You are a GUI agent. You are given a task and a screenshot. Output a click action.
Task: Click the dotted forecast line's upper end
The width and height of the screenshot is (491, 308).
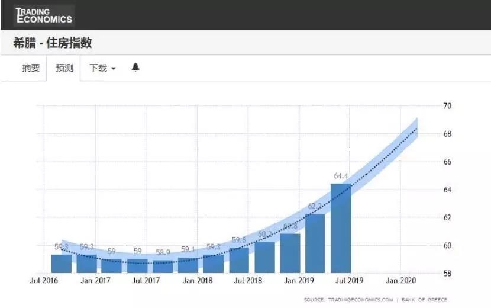417,128
